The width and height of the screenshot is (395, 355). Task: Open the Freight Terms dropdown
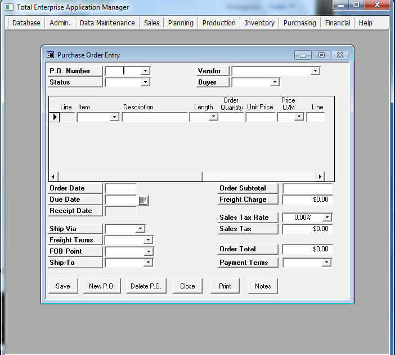click(x=148, y=240)
